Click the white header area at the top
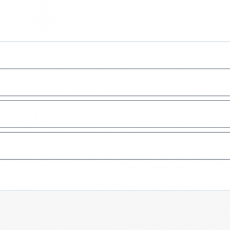The height and width of the screenshot is (230, 230). [x=115, y=21]
